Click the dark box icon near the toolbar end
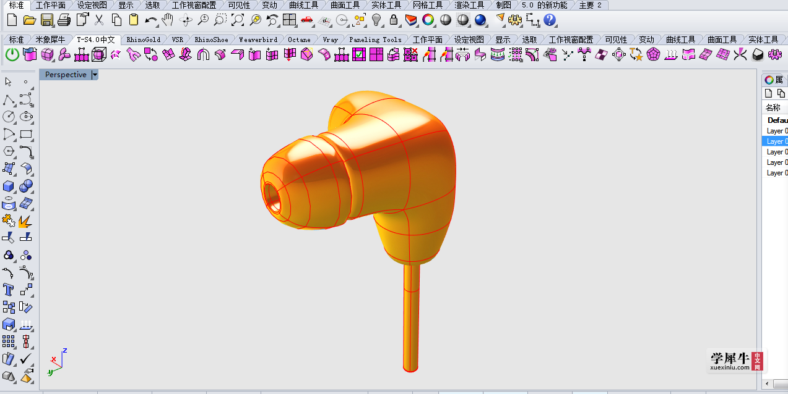This screenshot has width=788, height=394. (x=757, y=55)
